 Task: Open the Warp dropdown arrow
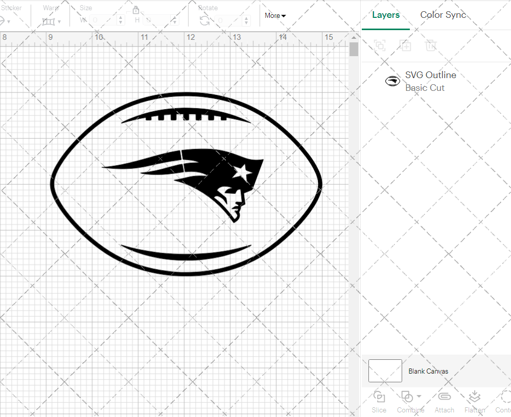point(59,22)
